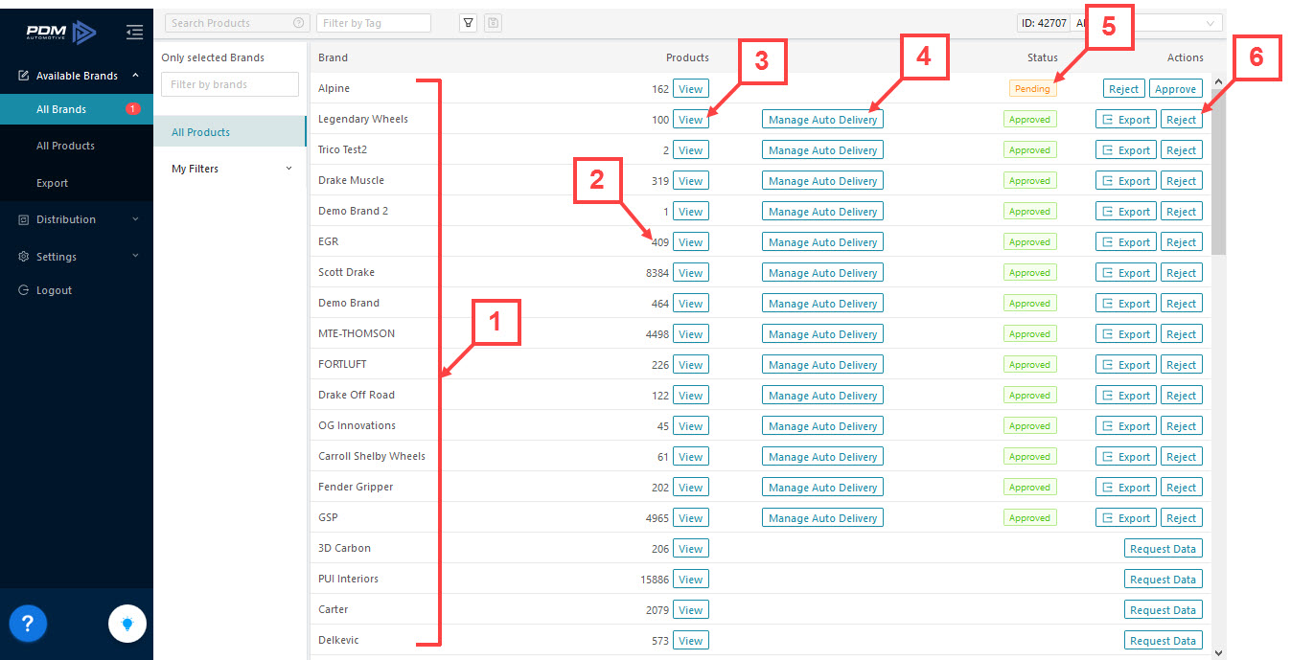
Task: Click the table scrollbar up arrow
Action: pyautogui.click(x=1218, y=81)
